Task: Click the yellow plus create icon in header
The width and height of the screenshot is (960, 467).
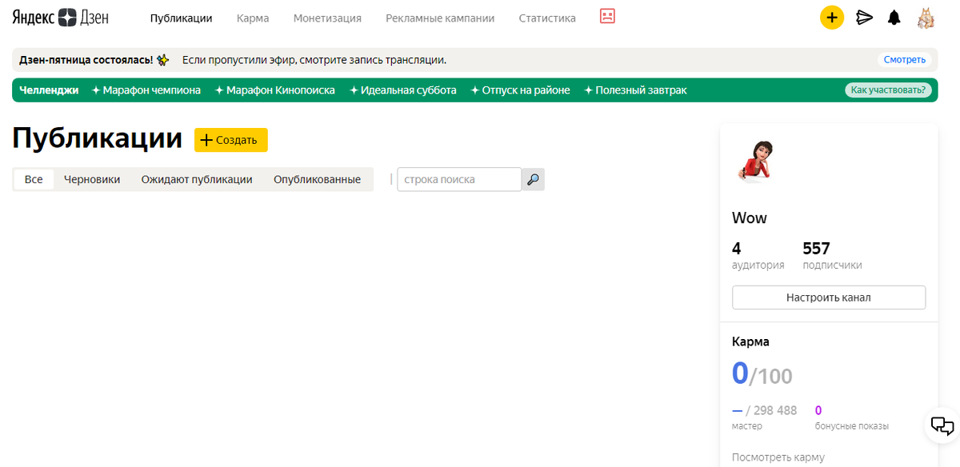Action: (832, 18)
